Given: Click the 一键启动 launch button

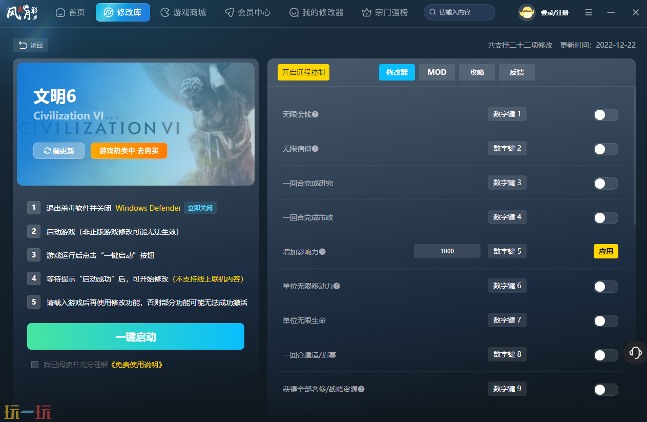Looking at the screenshot, I should (x=136, y=336).
